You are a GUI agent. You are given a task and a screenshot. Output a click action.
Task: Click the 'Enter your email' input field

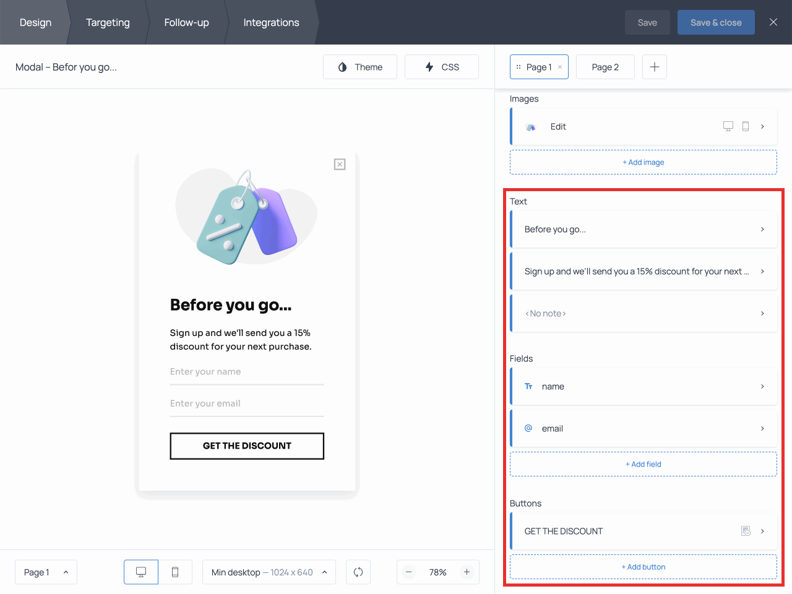[247, 403]
